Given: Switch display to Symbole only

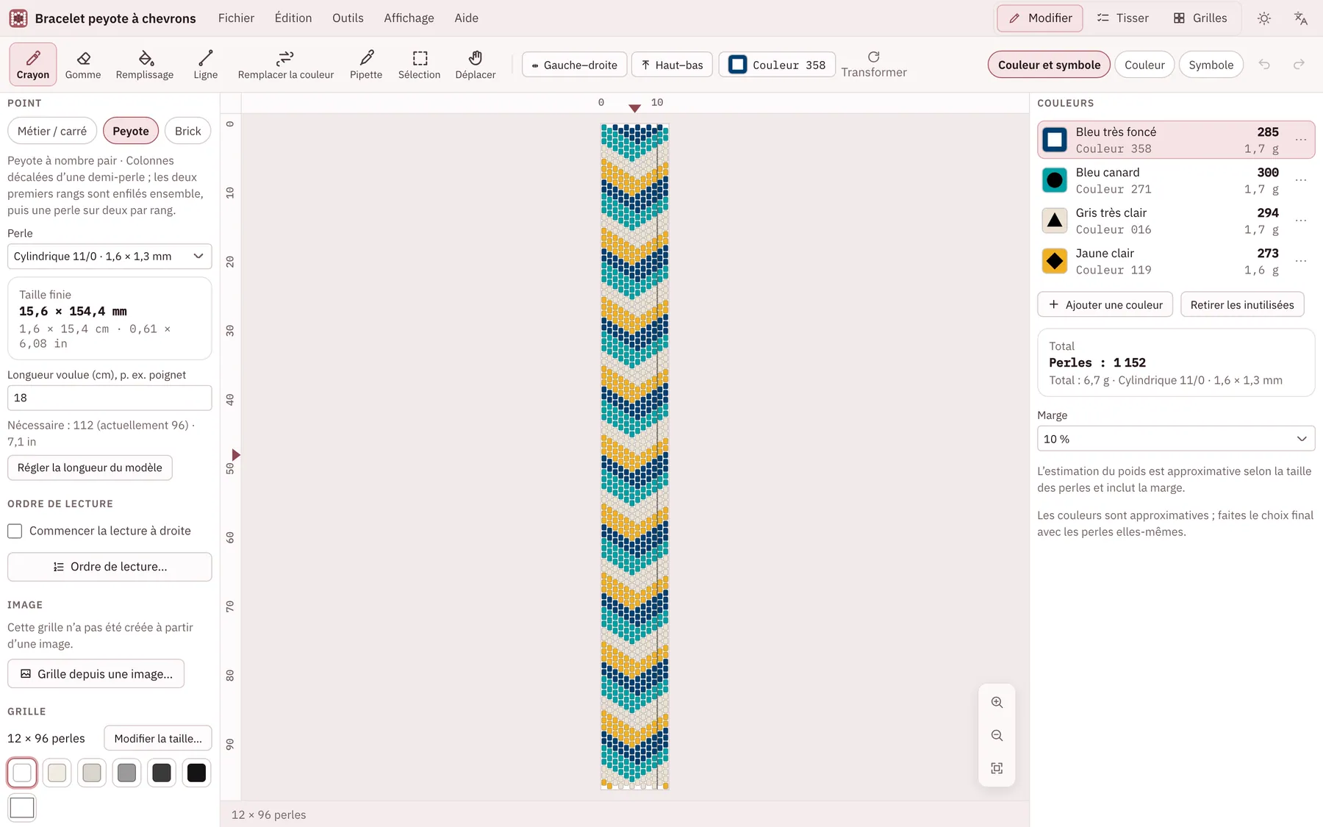Looking at the screenshot, I should coord(1211,65).
